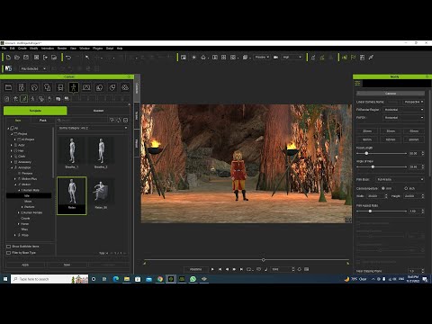The width and height of the screenshot is (432, 324).
Task: Select the hand gesture sub-category icon
Action: click(x=49, y=99)
